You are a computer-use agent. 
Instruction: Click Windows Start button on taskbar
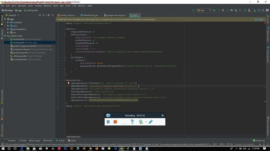point(3,148)
